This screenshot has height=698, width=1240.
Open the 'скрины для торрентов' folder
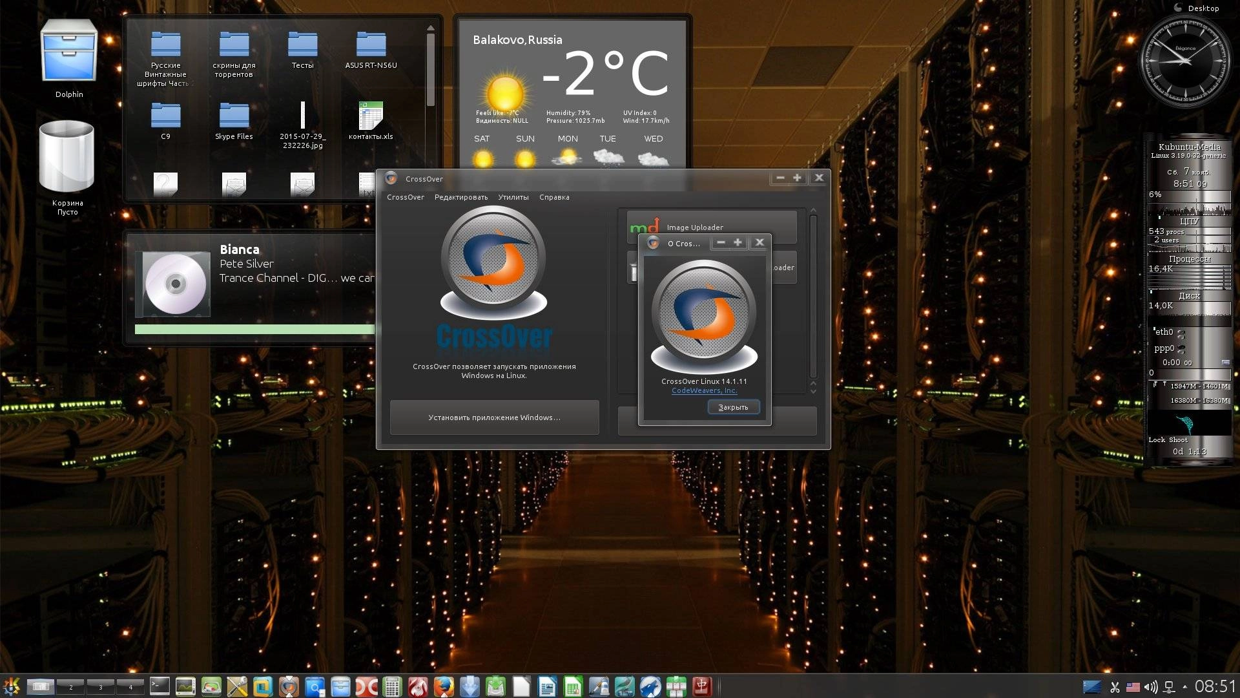click(234, 55)
